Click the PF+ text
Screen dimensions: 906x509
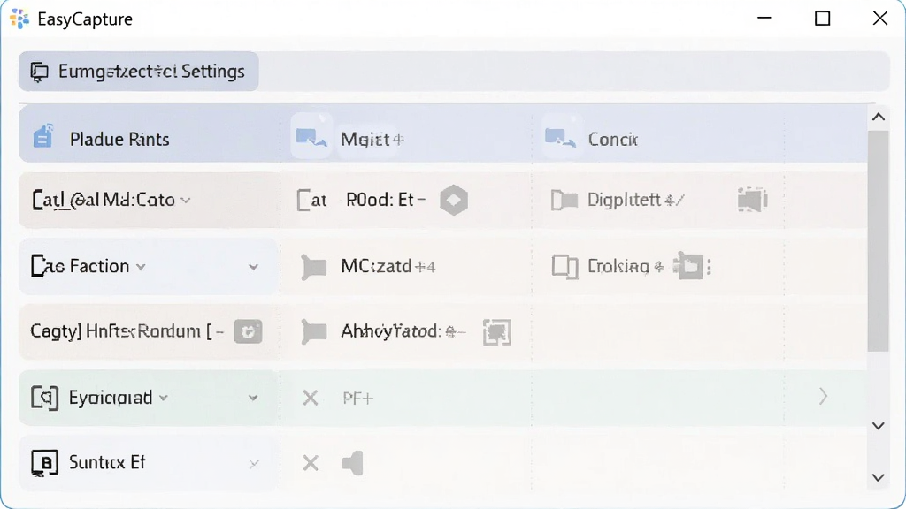[x=358, y=399]
